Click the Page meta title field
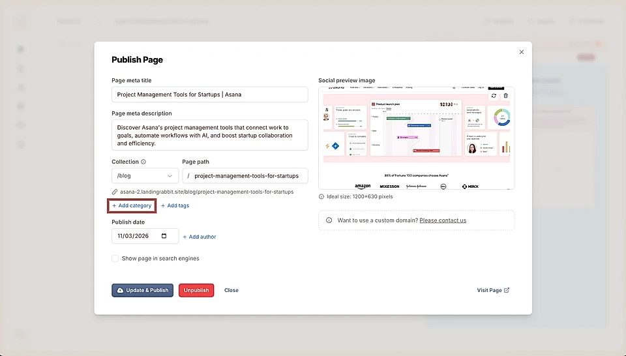Viewport: 626px width, 356px height. (209, 95)
